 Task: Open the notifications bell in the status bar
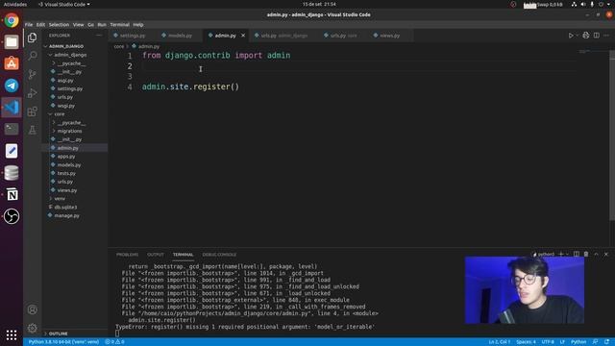click(x=606, y=342)
